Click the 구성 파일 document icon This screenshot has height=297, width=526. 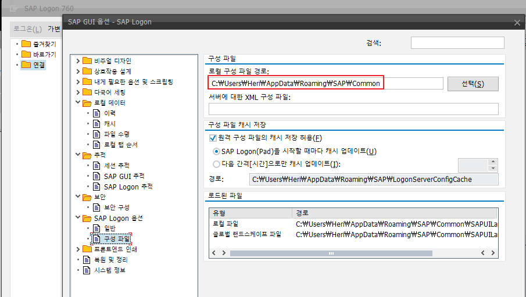pos(96,239)
